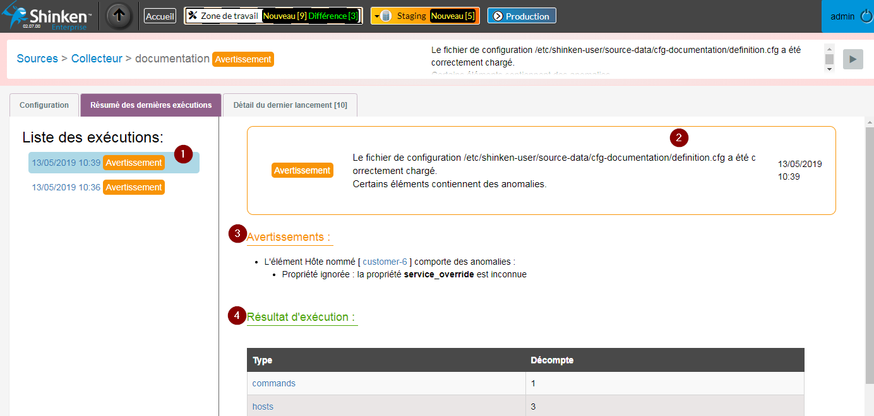
Task: Click the commands type link
Action: coord(273,383)
